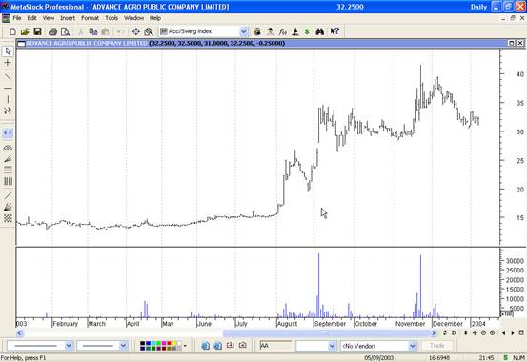Click the context help arrow icon
527x362 pixels.
334,31
